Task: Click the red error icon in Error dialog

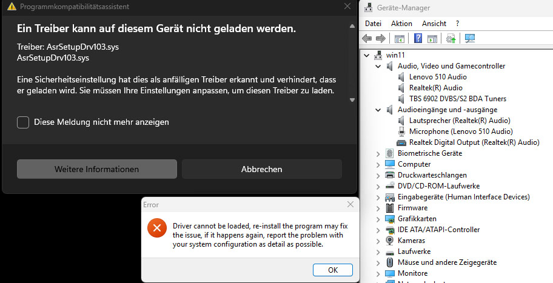Action: (157, 228)
